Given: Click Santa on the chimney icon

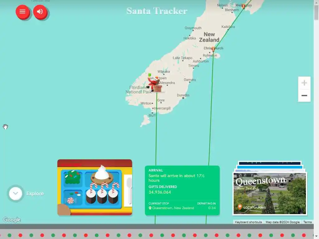Looking at the screenshot, I should pos(155,84).
